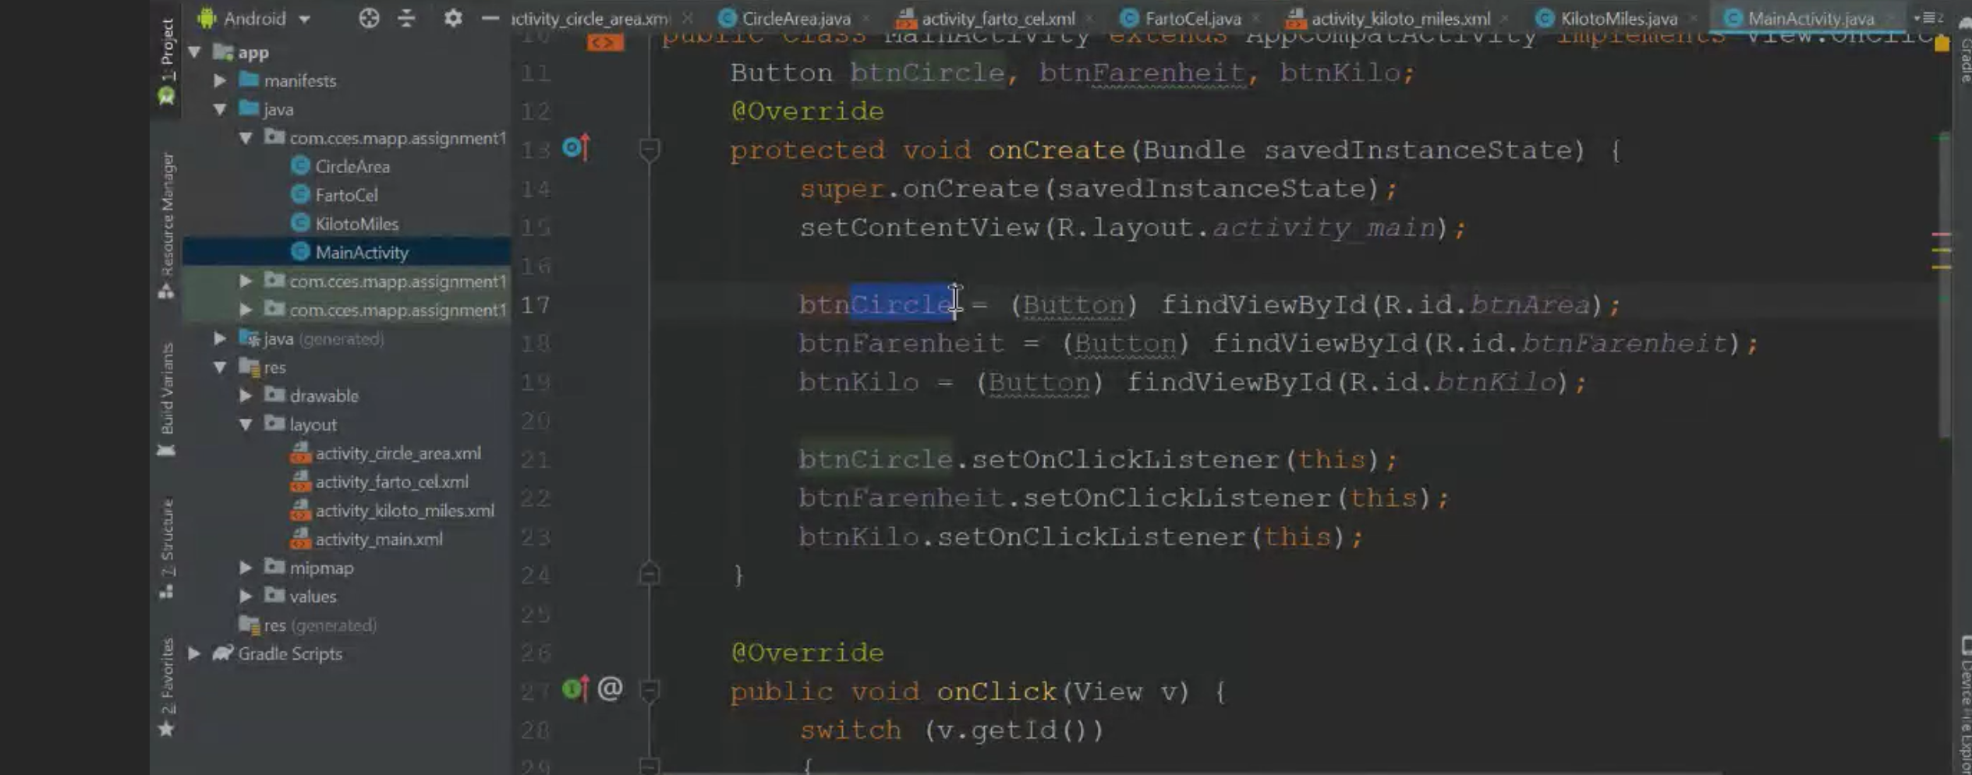Viewport: 1972px width, 775px height.
Task: Switch to the activity_circle_area.xml tab
Action: pos(589,17)
